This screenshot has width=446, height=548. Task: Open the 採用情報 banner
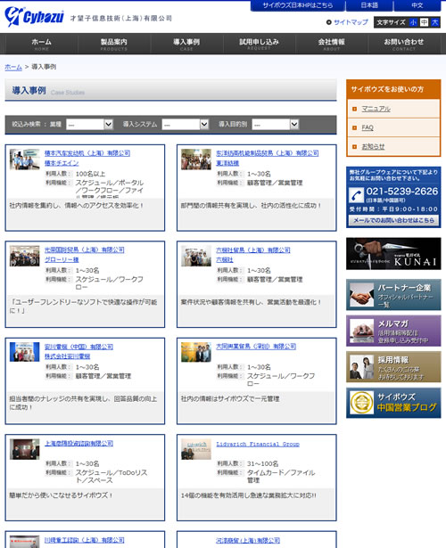(x=393, y=367)
